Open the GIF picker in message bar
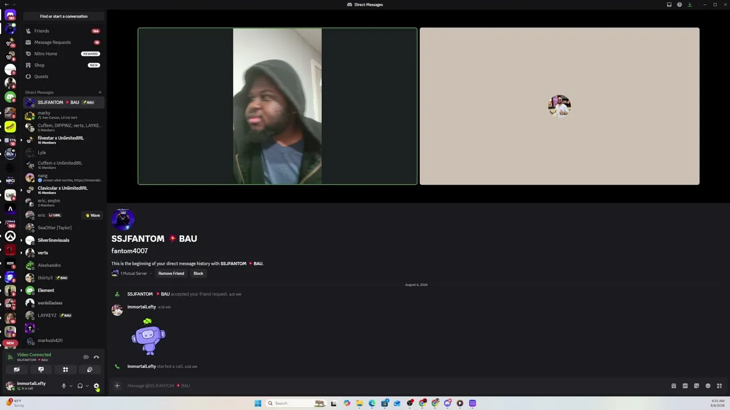 (685, 386)
